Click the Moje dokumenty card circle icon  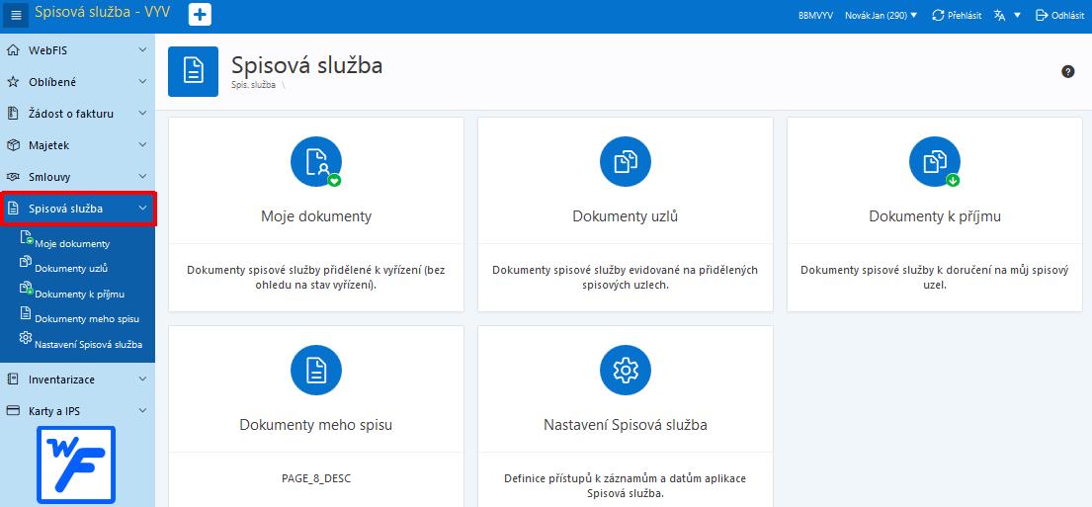coord(316,161)
